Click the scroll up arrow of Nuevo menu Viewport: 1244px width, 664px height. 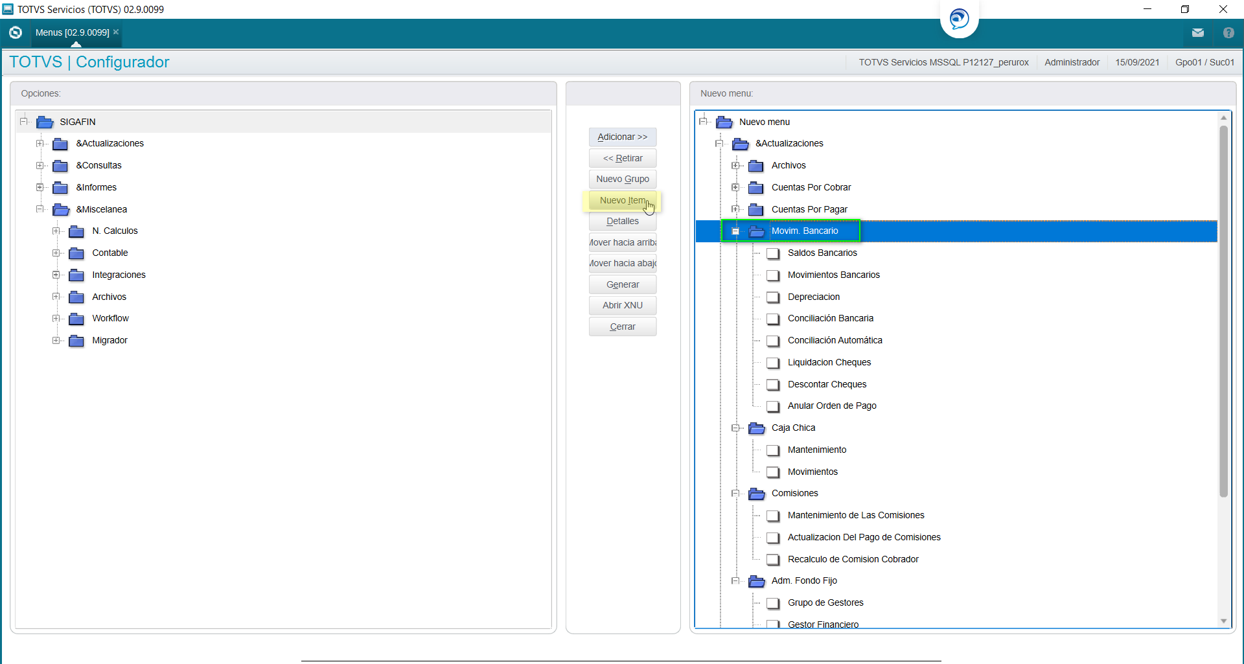pos(1223,118)
